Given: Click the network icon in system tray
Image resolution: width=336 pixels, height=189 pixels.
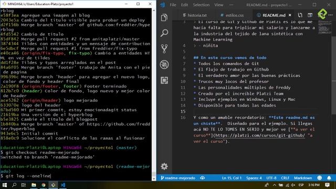Looking at the screenshot, I should click(x=287, y=185).
